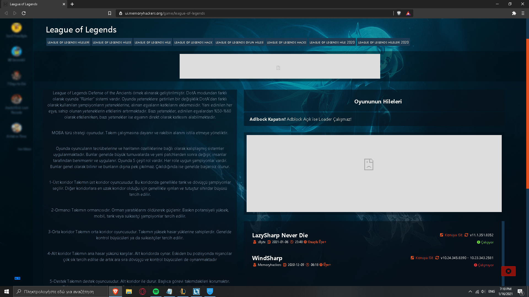Open the WindSharp cheat title
Image resolution: width=529 pixels, height=297 pixels.
[x=267, y=258]
